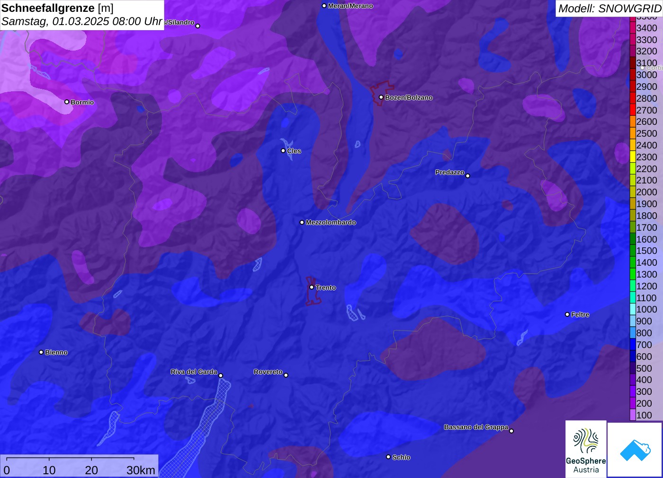Click the Riva del Garda marker dot
This screenshot has height=478, width=663.
tap(221, 376)
